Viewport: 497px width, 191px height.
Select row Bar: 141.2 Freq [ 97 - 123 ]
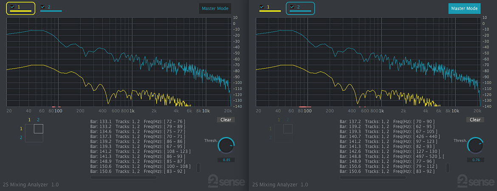[388, 141]
